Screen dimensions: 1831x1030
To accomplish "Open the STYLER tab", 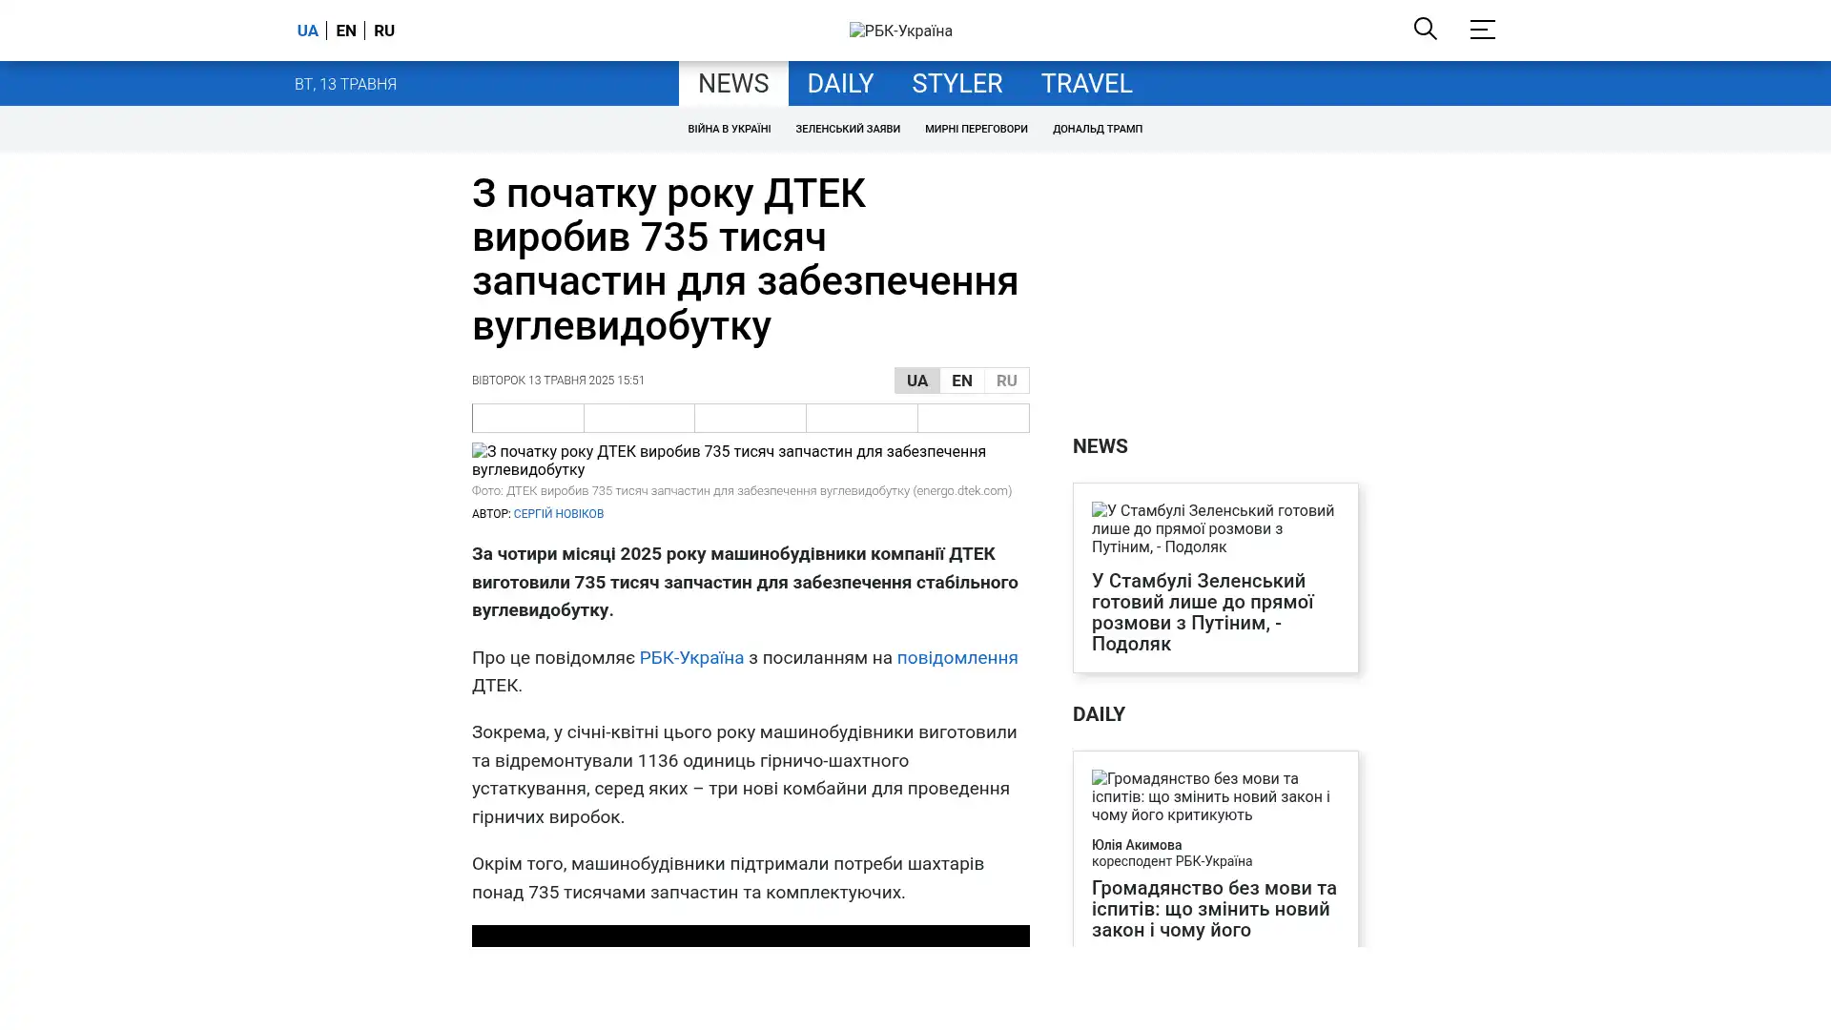I will 957,83.
